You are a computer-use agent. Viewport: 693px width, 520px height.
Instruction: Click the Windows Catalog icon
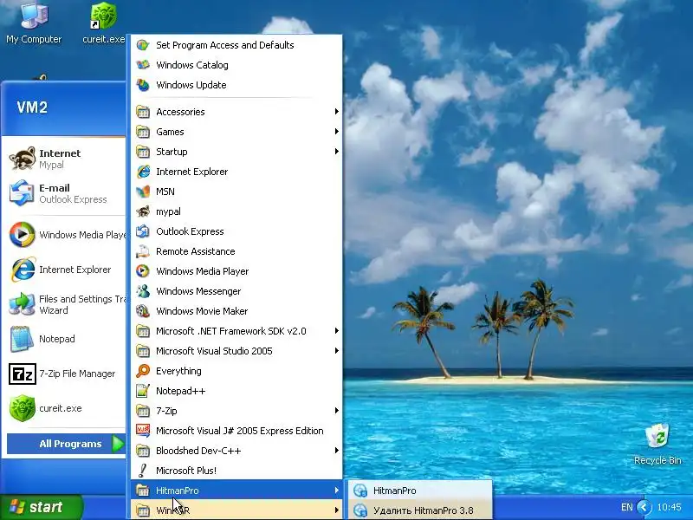[x=143, y=65]
